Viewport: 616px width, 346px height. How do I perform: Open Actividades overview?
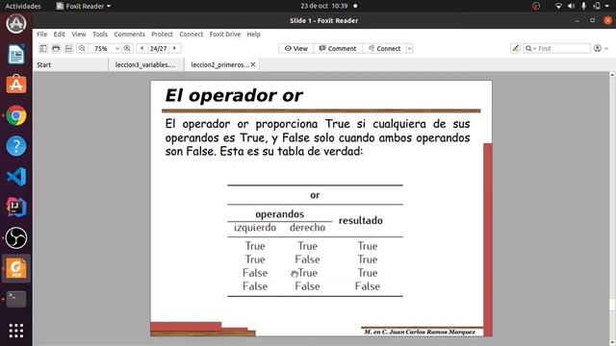pos(23,6)
